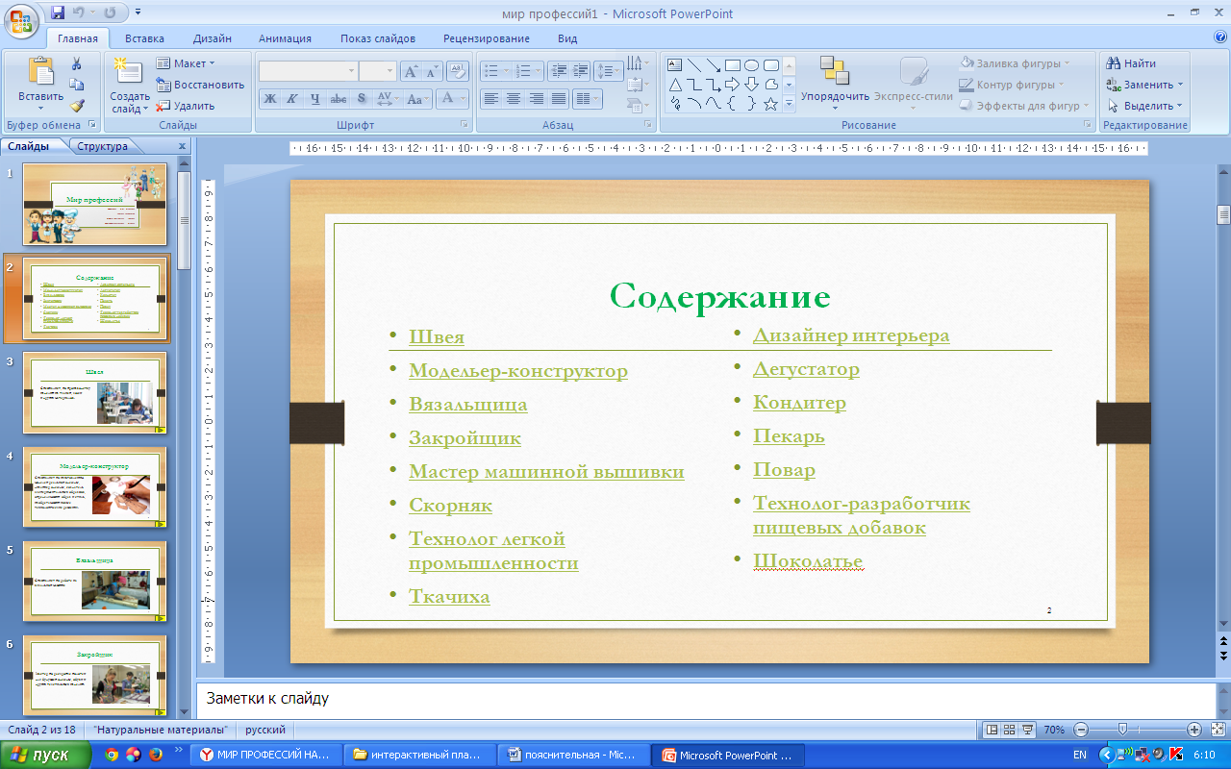The height and width of the screenshot is (769, 1231).
Task: Decrease list indent level icon
Action: pos(559,70)
